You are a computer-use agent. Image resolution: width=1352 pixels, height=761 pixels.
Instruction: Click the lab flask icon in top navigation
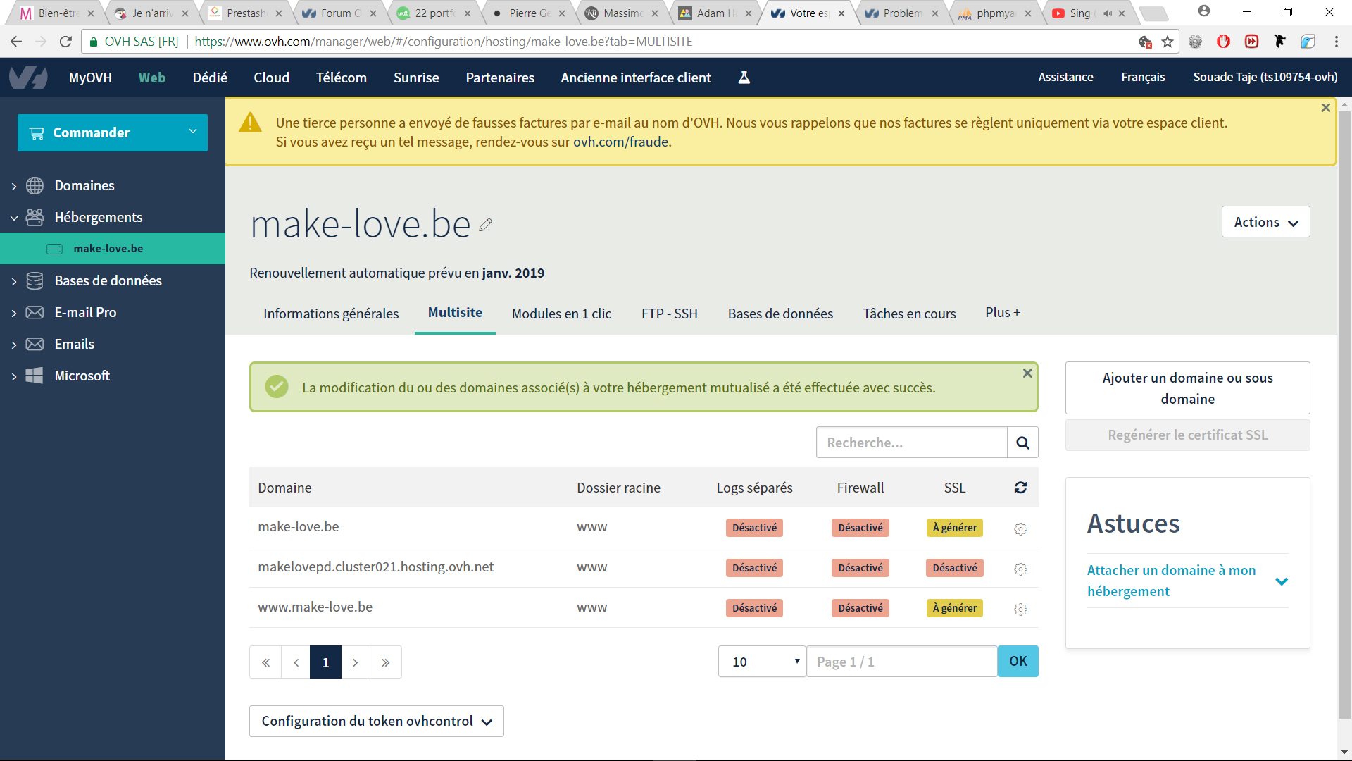pyautogui.click(x=744, y=78)
